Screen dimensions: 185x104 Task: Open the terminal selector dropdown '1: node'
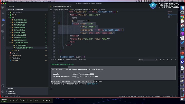coord(148,60)
